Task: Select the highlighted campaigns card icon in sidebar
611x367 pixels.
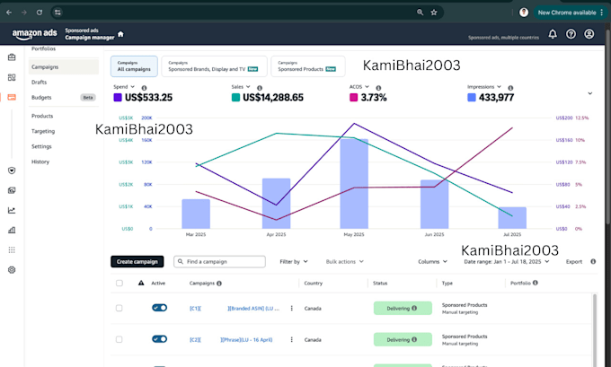Action: (12, 97)
